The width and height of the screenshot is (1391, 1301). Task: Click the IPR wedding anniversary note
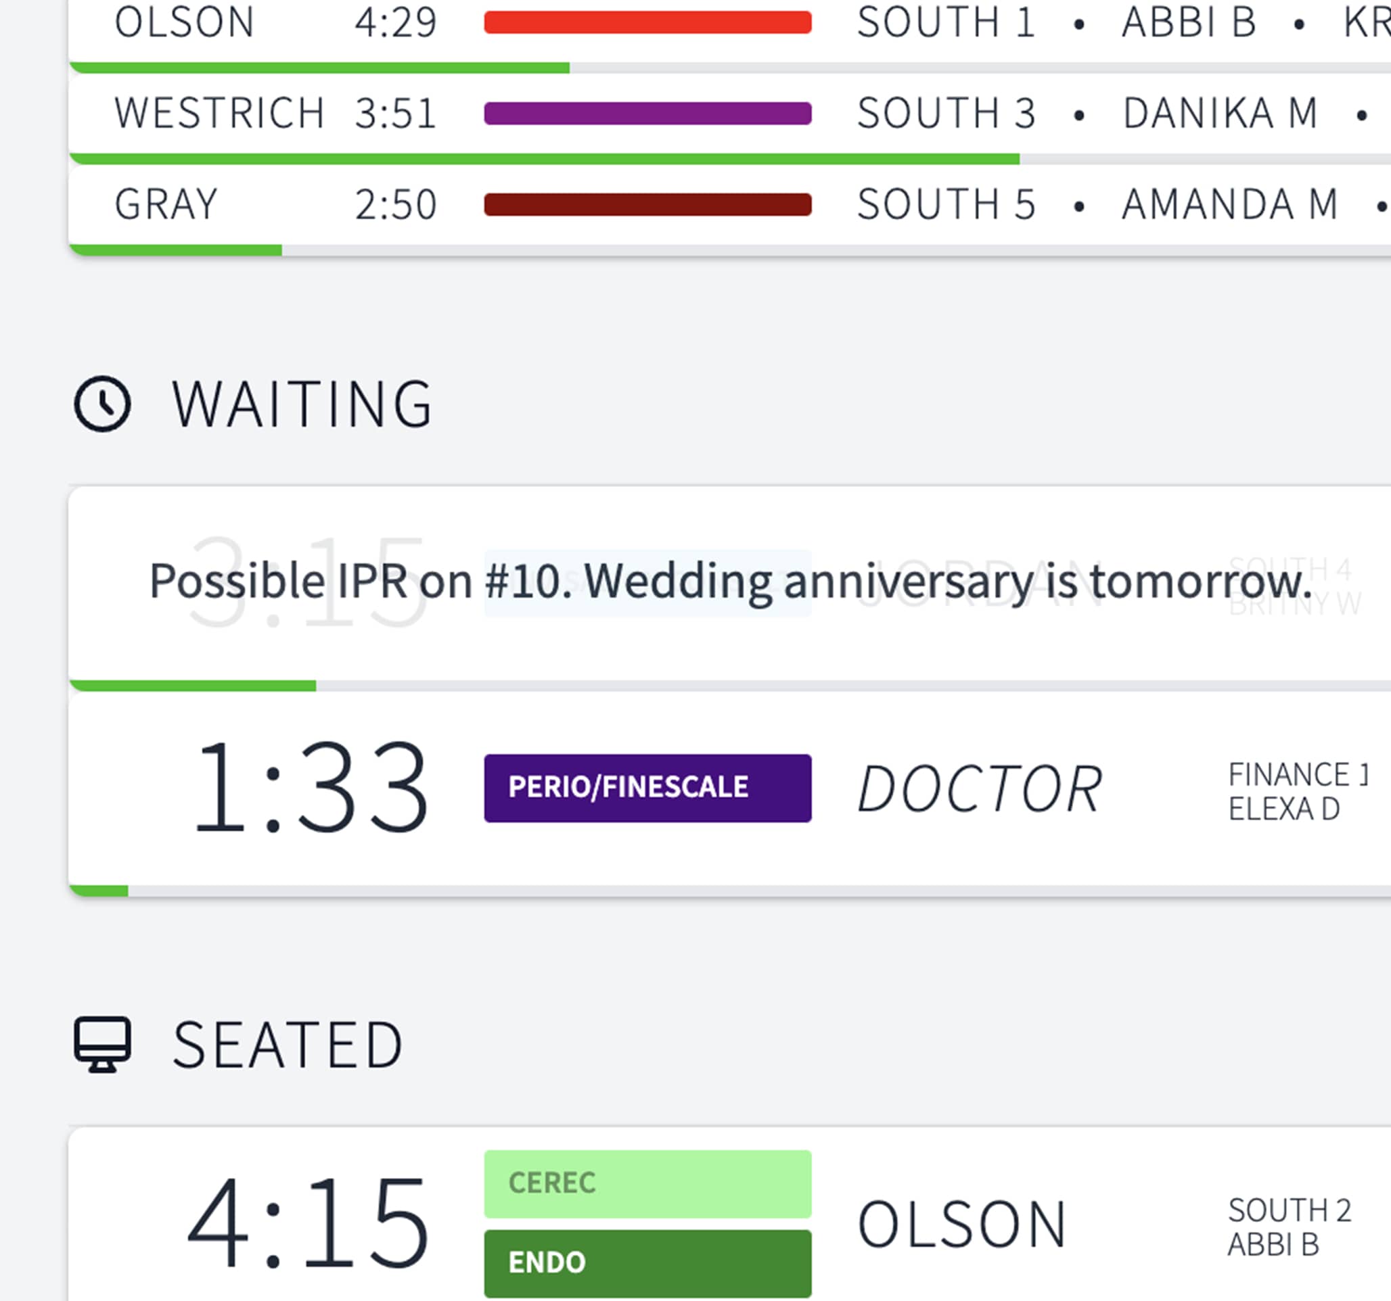(x=731, y=582)
